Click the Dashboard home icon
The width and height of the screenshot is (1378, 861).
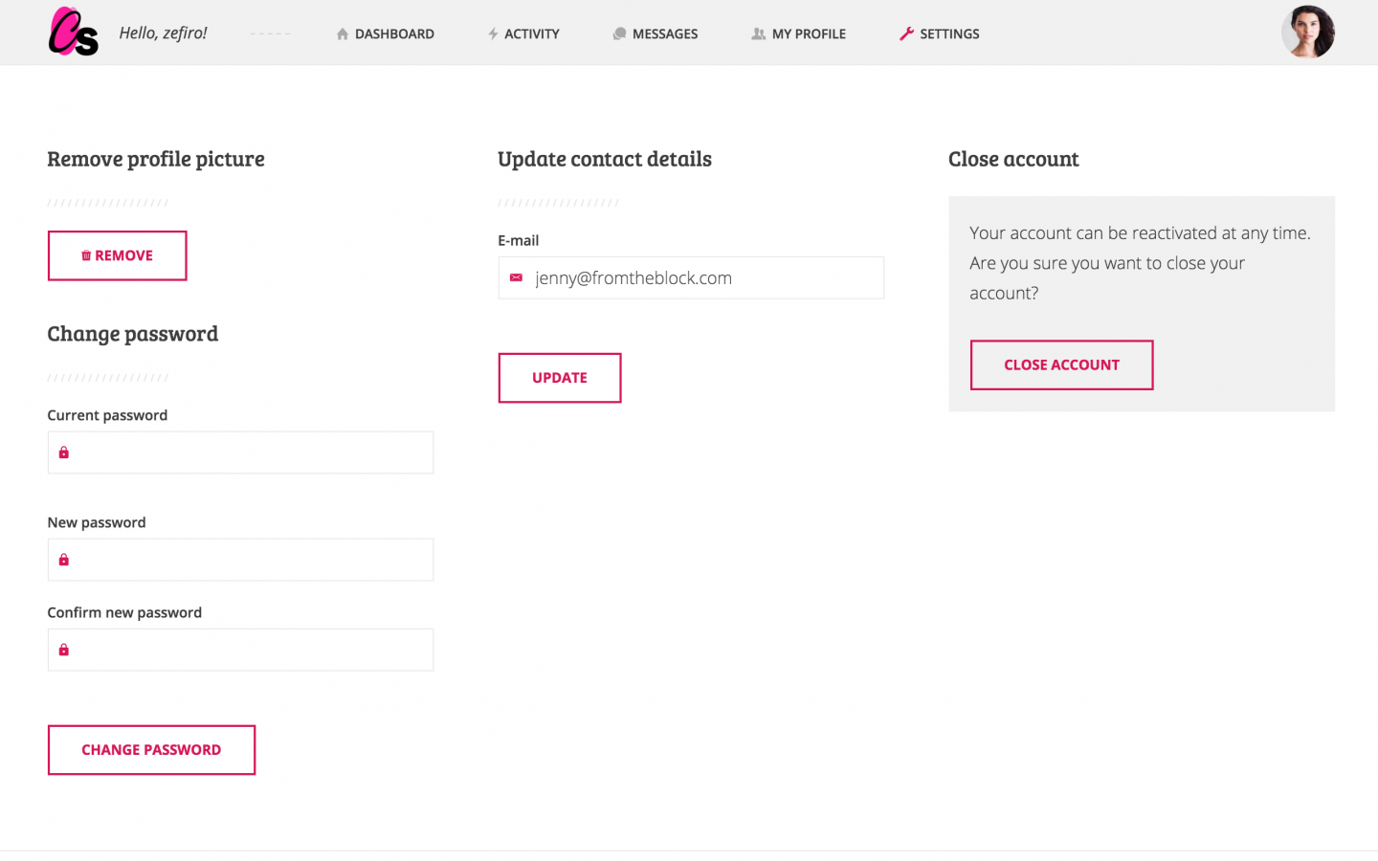(x=343, y=34)
